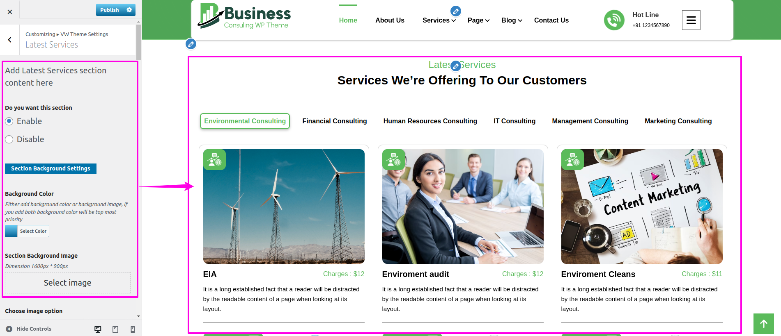Image resolution: width=781 pixels, height=336 pixels.
Task: Switch to tablet preview device icon
Action: (115, 329)
